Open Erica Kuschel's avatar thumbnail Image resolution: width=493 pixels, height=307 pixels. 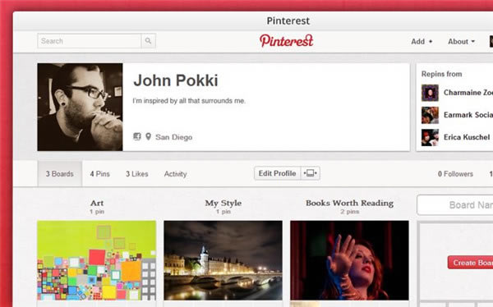430,137
